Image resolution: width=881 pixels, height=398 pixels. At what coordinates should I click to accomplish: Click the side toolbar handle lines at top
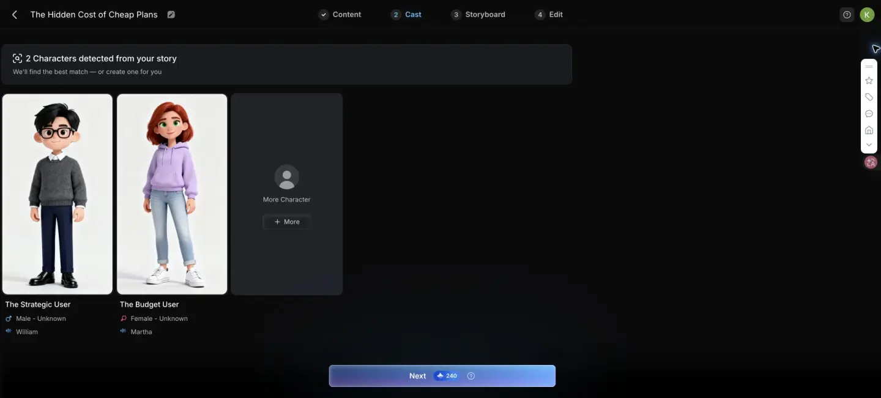[x=869, y=66]
